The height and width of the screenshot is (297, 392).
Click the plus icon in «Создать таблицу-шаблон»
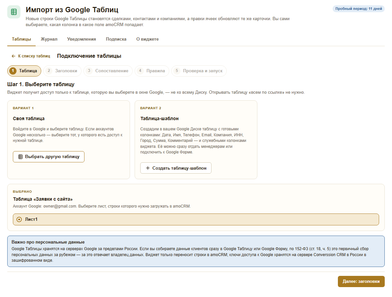(148, 168)
